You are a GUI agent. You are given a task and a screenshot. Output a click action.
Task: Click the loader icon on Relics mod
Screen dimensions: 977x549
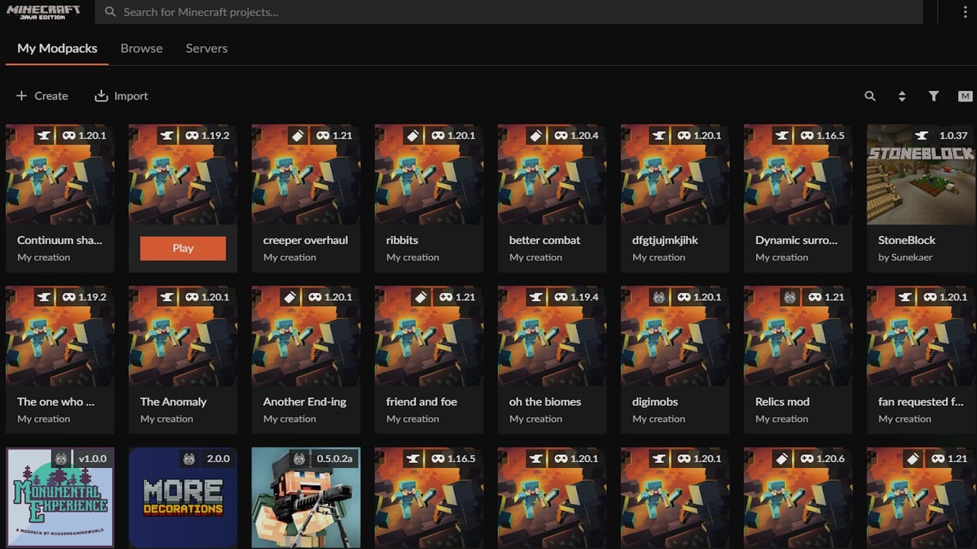(790, 298)
